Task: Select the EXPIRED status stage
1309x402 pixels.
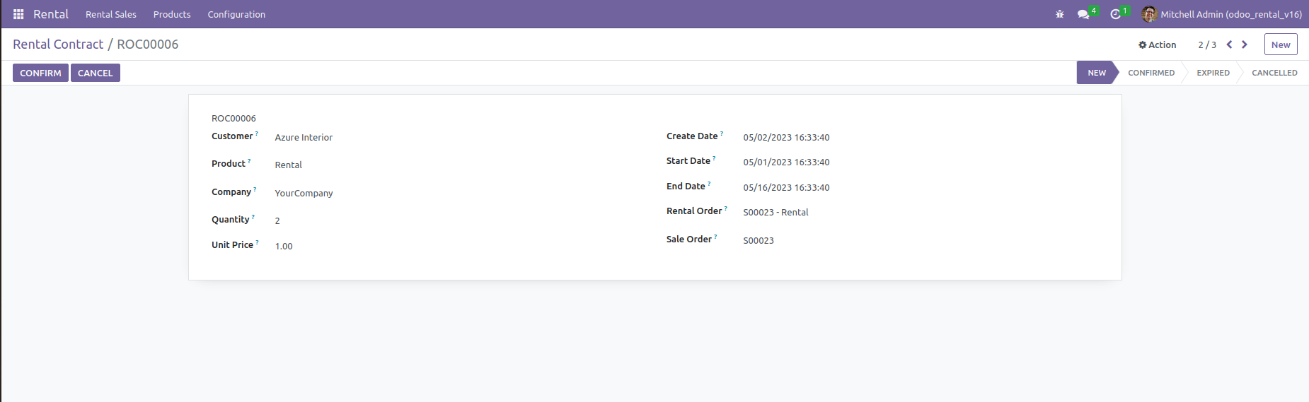Action: (1213, 73)
